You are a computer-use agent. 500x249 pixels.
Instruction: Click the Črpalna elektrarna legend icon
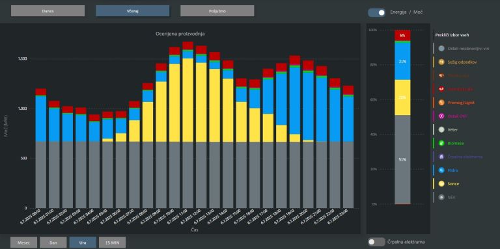(x=441, y=157)
